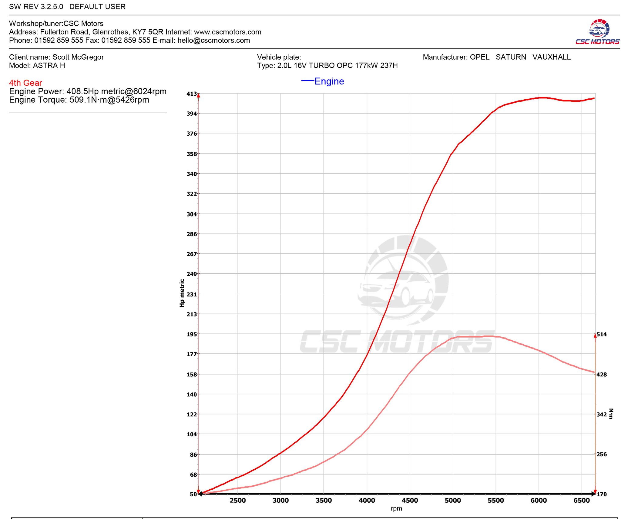Select the Engine Power 408.5Hp text
Viewport: 621px width, 519px height.
click(x=88, y=91)
